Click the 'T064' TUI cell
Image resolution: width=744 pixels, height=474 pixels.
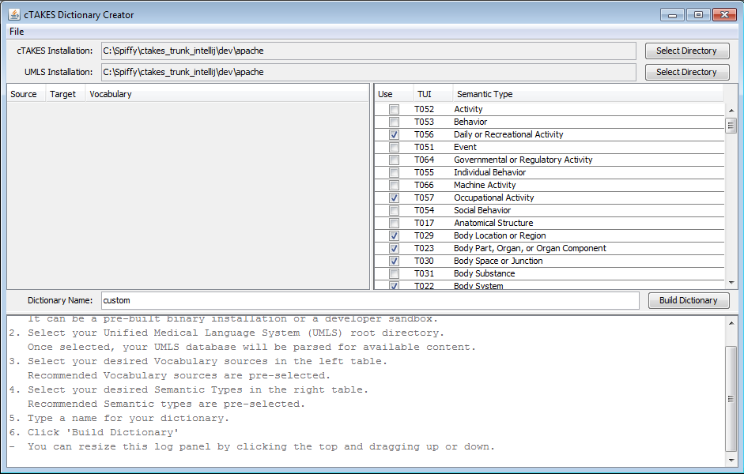click(x=425, y=160)
